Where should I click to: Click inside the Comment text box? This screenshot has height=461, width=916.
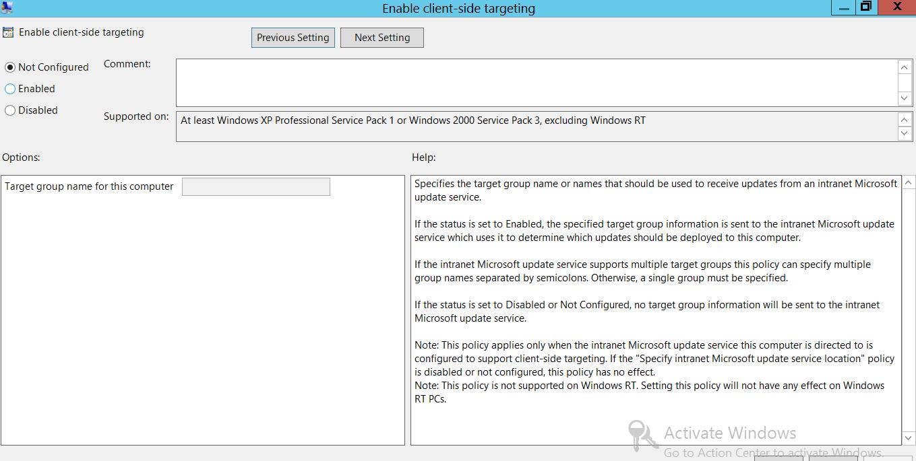[537, 83]
